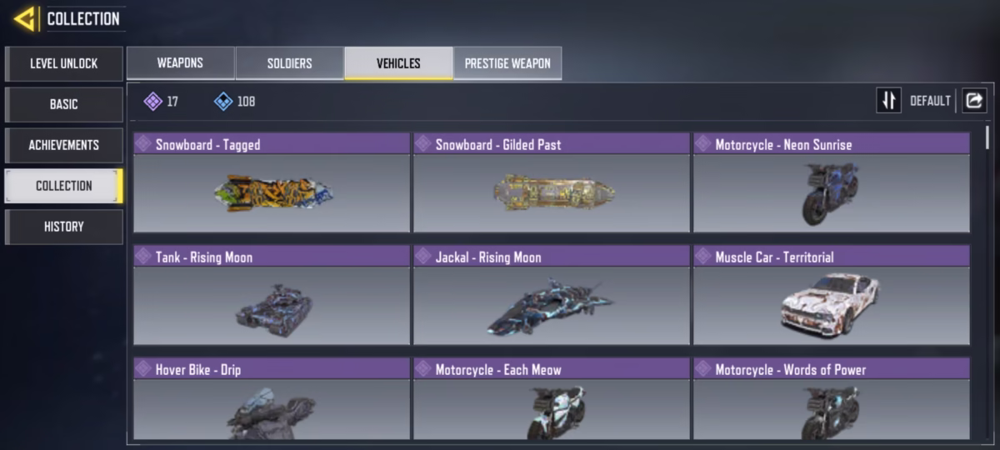1000x450 pixels.
Task: Select the Tank - Rising Moon thumbnail
Action: click(272, 307)
